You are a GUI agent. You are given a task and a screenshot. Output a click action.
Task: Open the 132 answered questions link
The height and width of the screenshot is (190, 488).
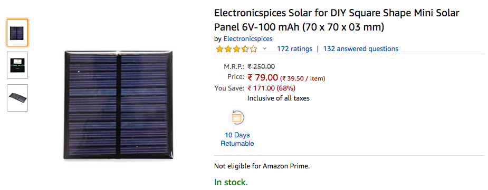[361, 49]
